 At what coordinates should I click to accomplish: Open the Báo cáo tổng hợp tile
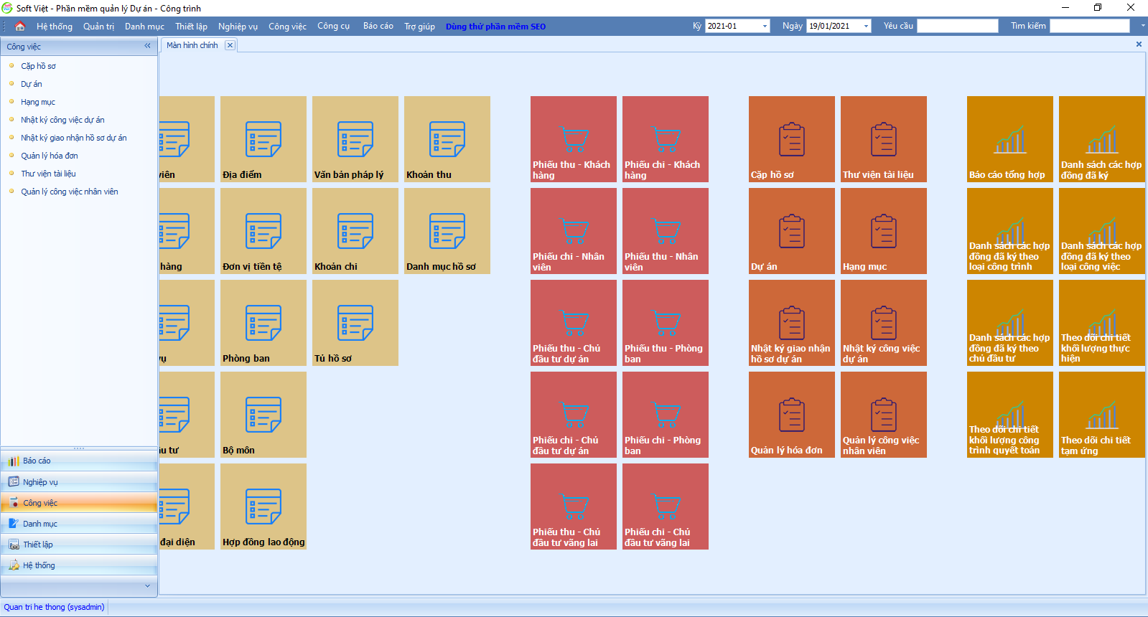coord(1010,139)
